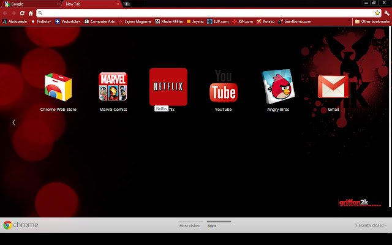Open the Netflix app tile

(x=168, y=87)
